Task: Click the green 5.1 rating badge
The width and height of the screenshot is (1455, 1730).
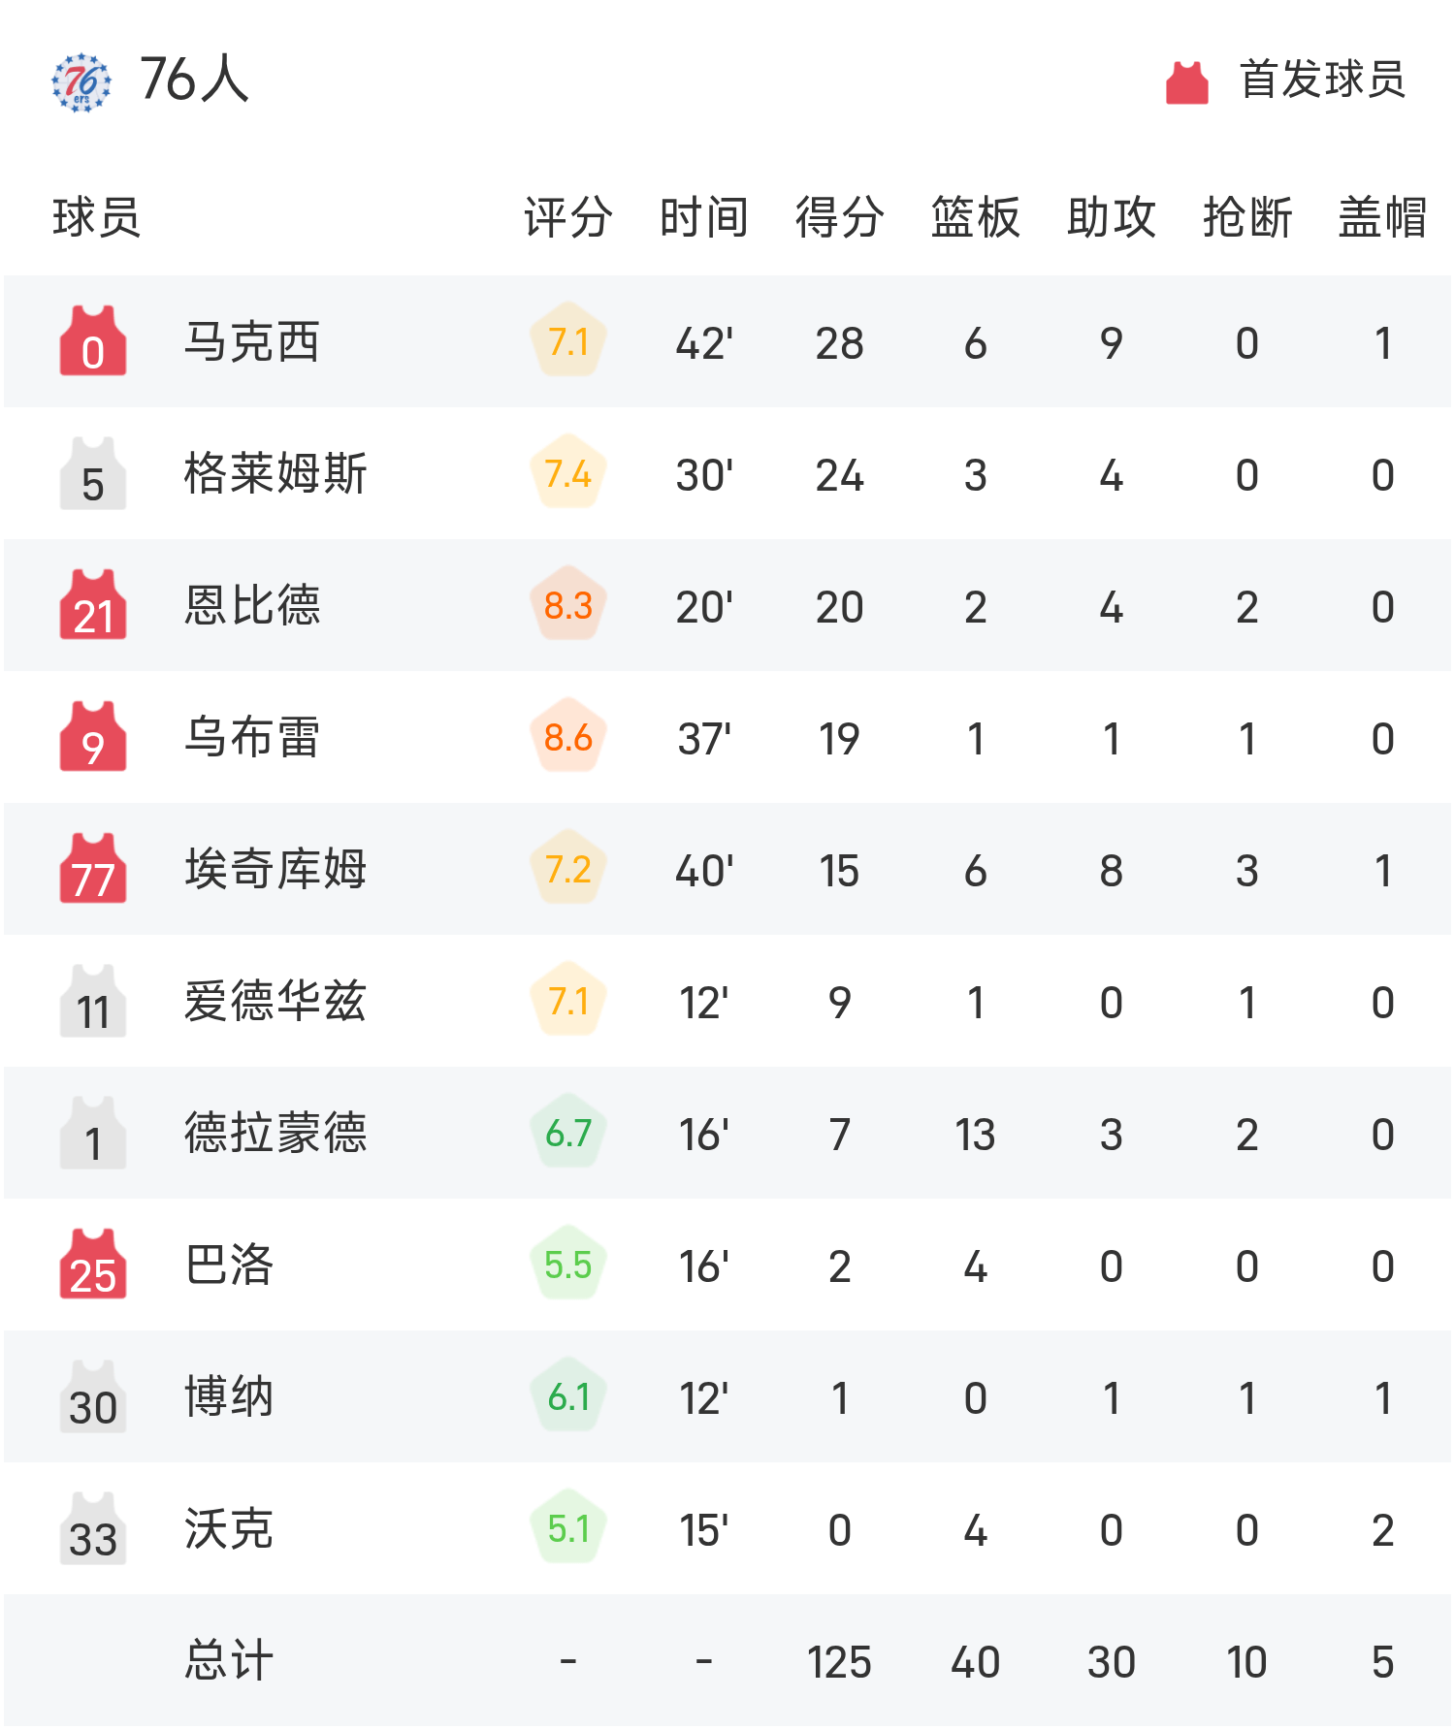Action: click(568, 1528)
